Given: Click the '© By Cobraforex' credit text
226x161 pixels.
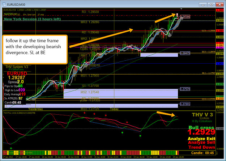Looking at the screenshot, I should 202,121.
